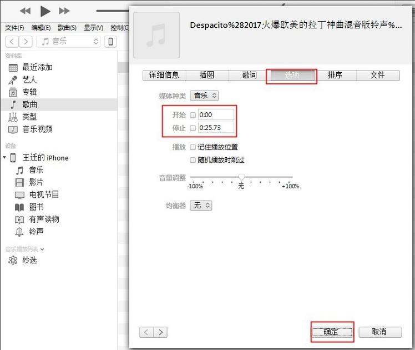Open the 歌曲(S) menu

click(67, 28)
